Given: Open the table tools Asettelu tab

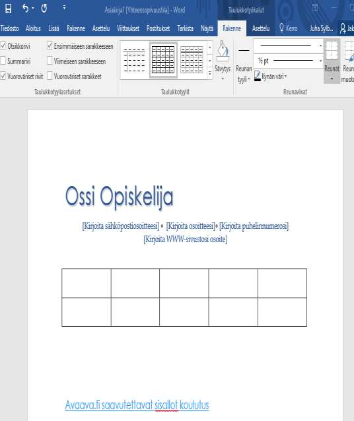Looking at the screenshot, I should pos(261,28).
